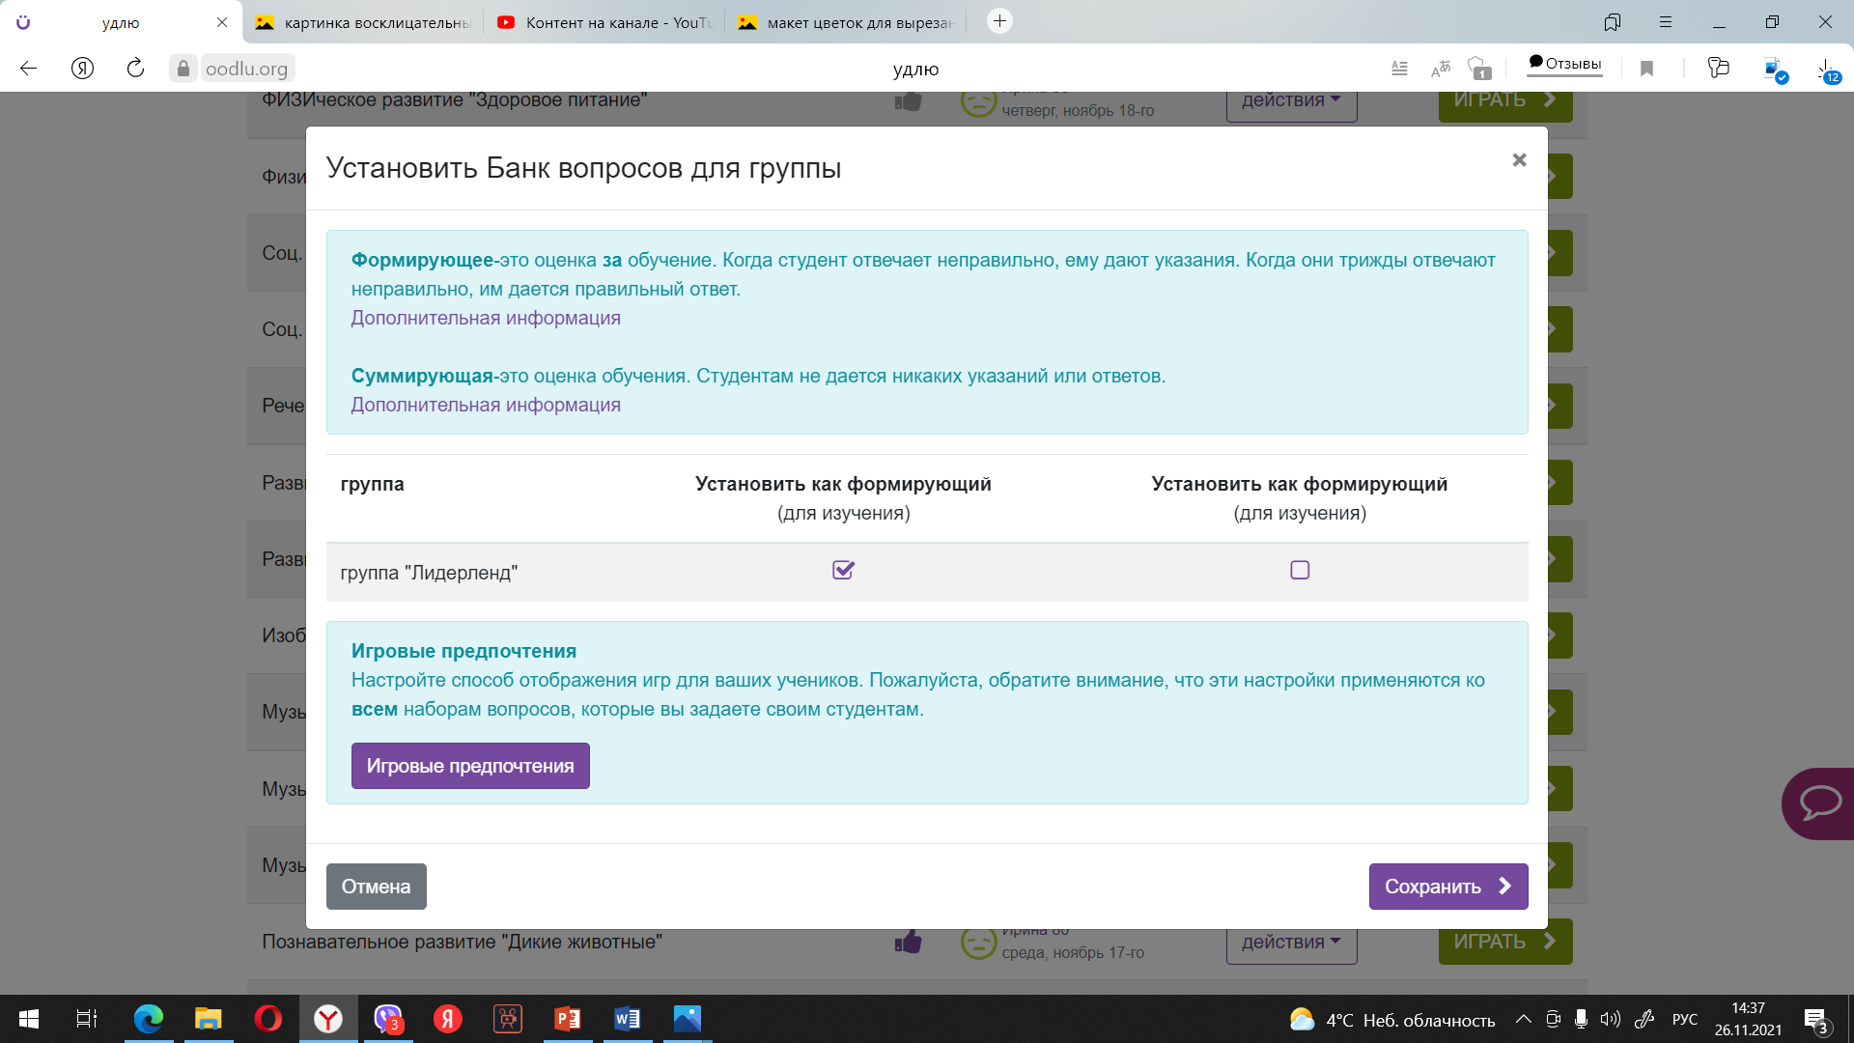Show hidden system tray icons chevron
This screenshot has height=1043, width=1854.
pyautogui.click(x=1523, y=1019)
